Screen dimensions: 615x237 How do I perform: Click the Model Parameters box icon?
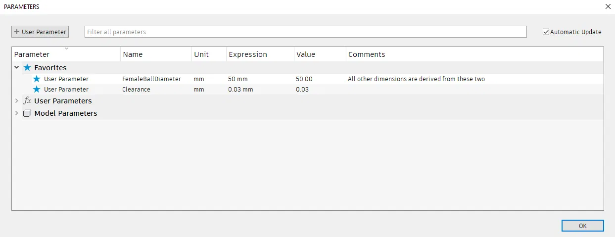click(x=27, y=113)
